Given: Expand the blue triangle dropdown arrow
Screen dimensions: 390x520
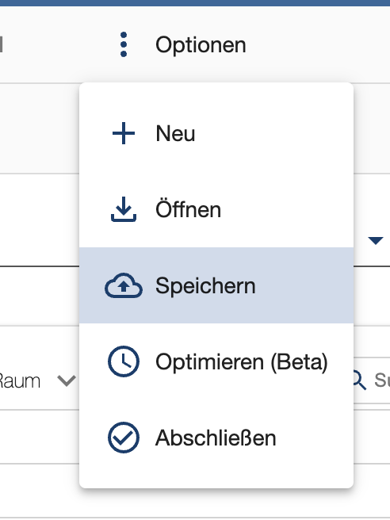Looking at the screenshot, I should click(x=376, y=240).
